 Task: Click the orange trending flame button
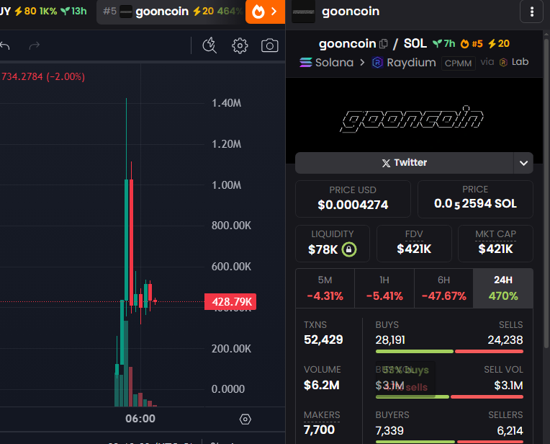[x=265, y=12]
